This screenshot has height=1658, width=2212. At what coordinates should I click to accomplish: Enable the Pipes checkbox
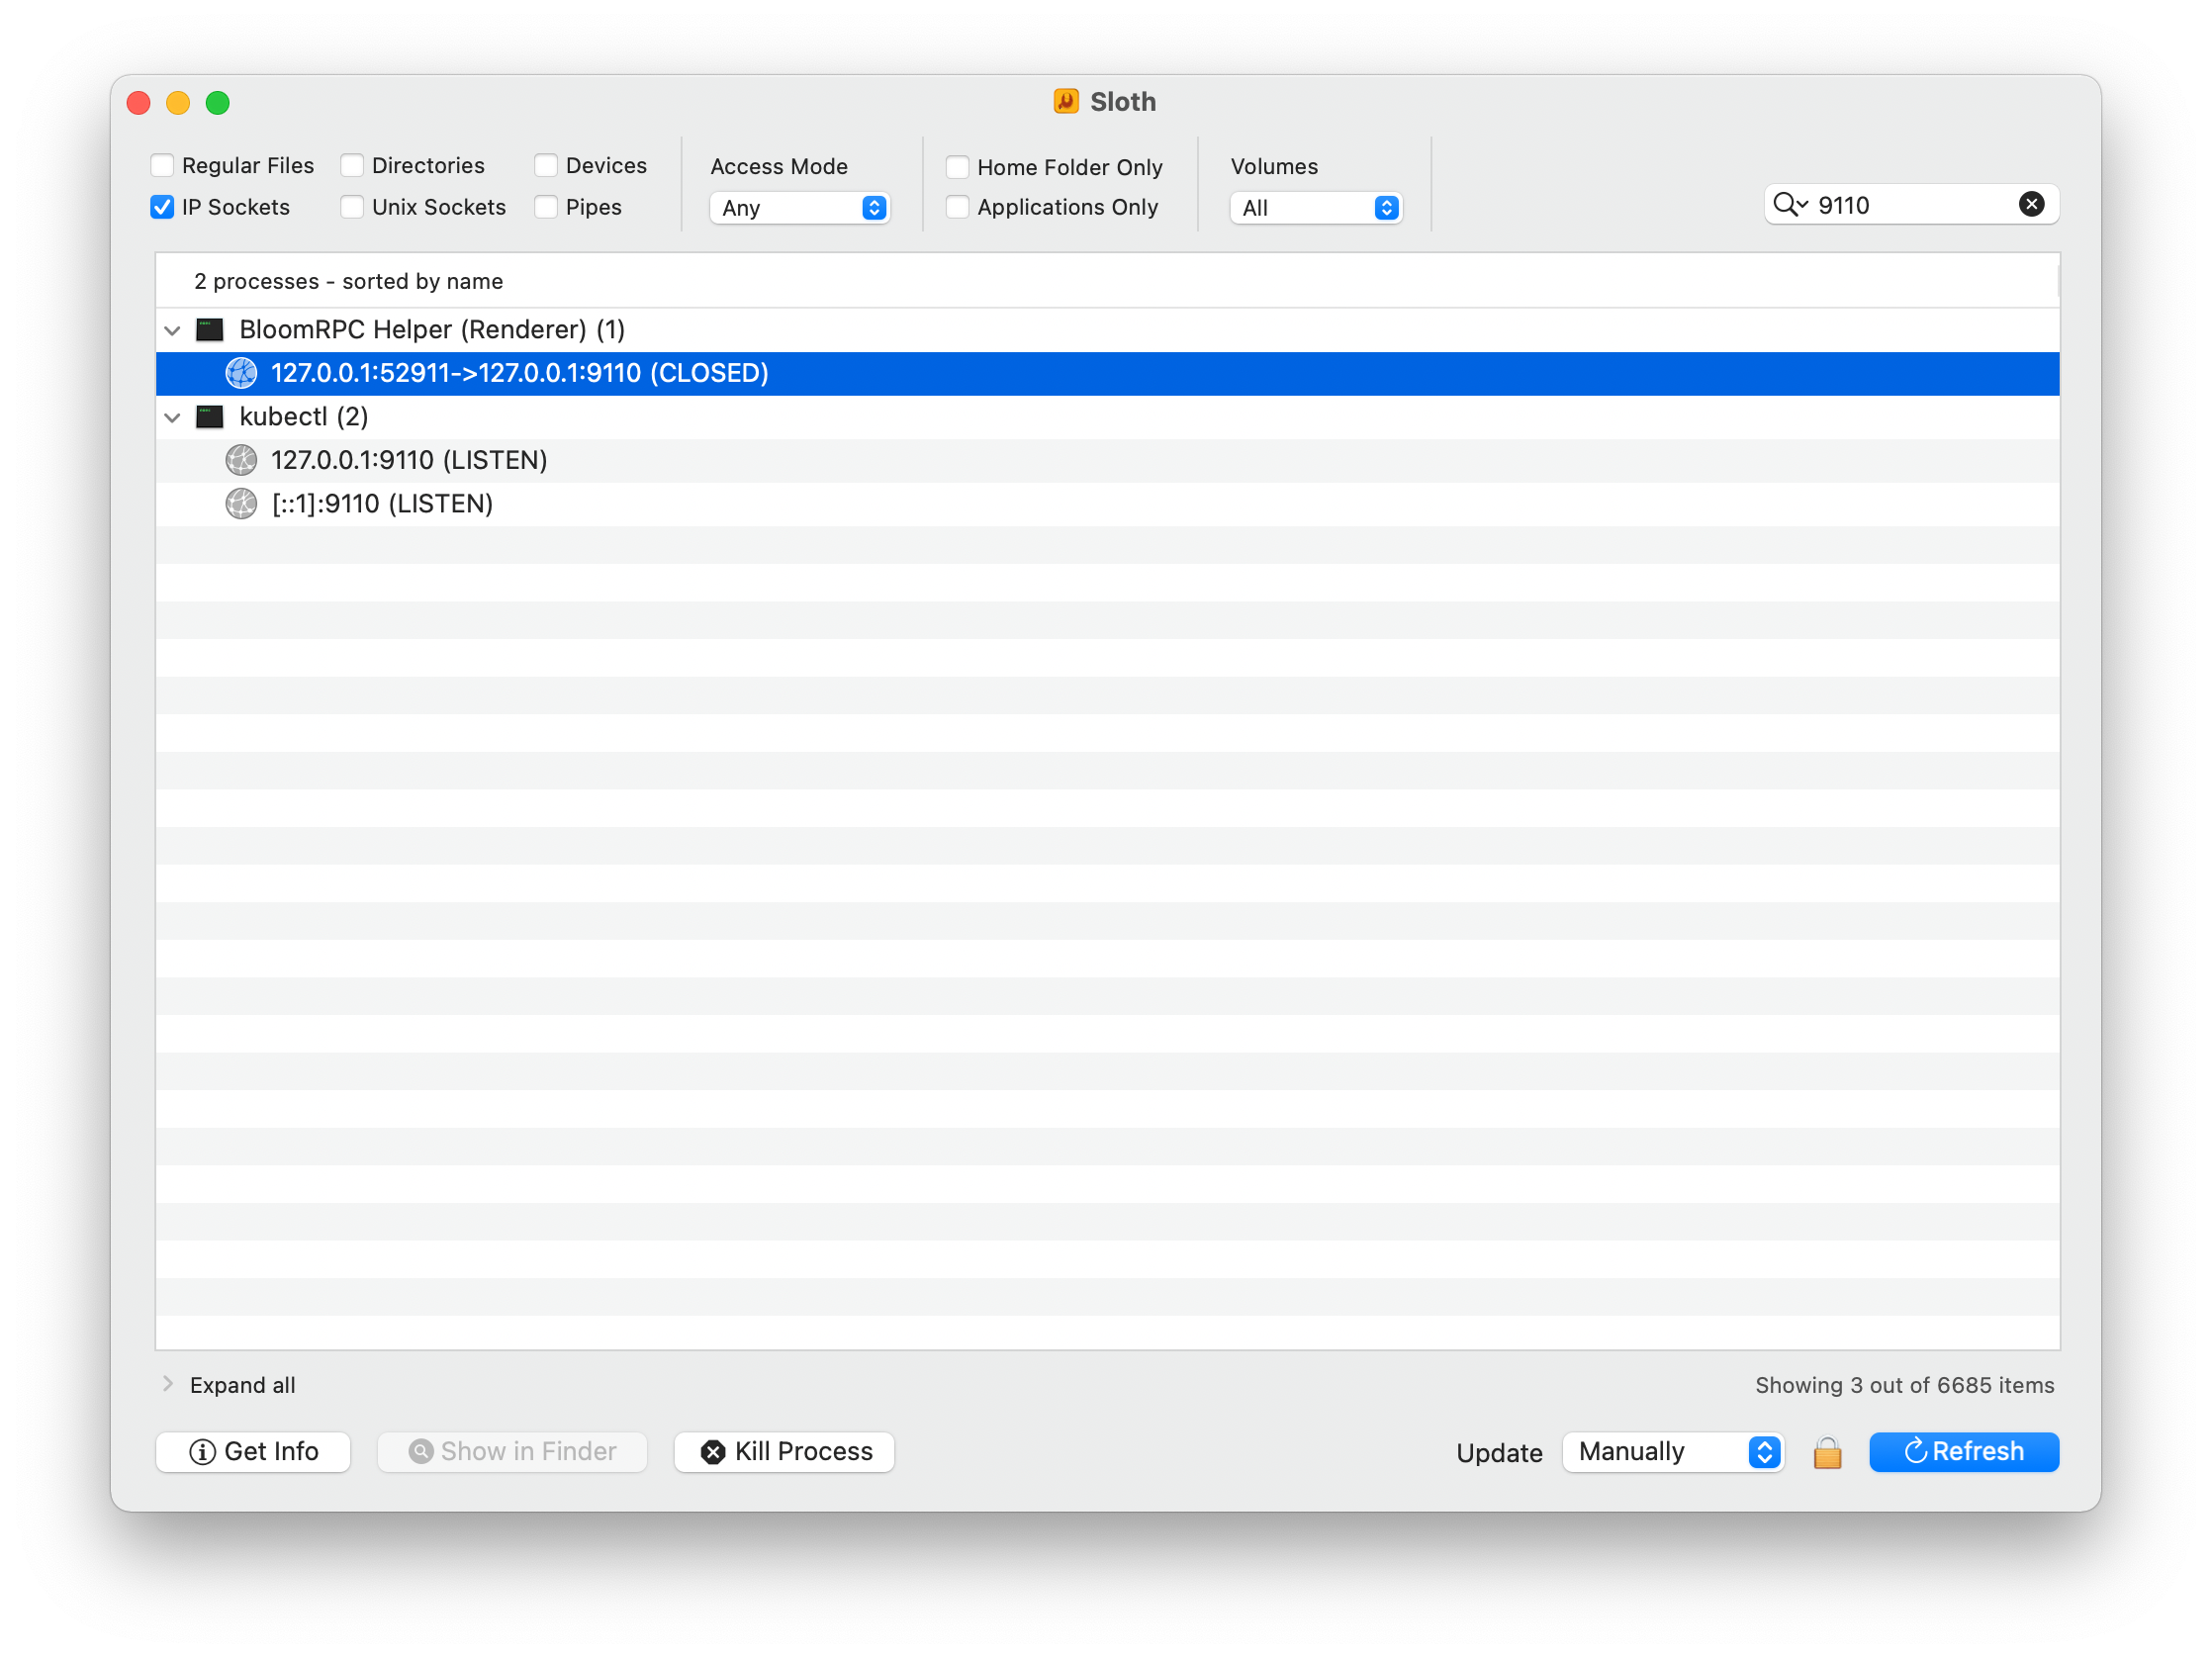point(546,207)
